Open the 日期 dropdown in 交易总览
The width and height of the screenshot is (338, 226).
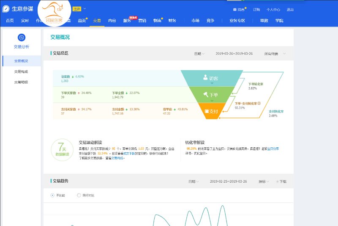click(x=199, y=53)
